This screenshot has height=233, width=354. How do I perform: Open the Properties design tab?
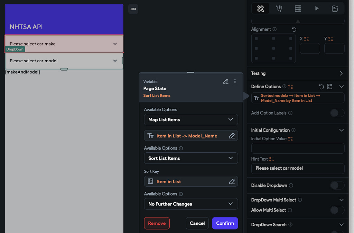point(260,9)
